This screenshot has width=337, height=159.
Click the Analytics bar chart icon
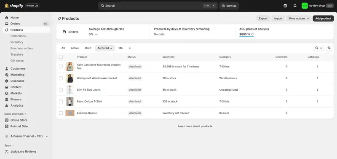click(7, 105)
